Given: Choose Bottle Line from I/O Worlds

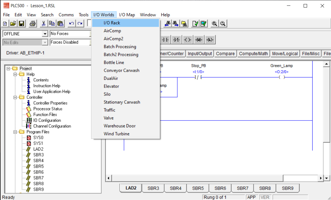Looking at the screenshot, I should coord(126,63).
